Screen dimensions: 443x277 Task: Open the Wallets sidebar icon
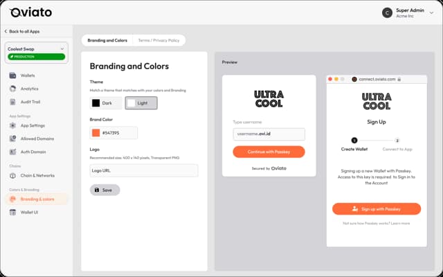12,75
